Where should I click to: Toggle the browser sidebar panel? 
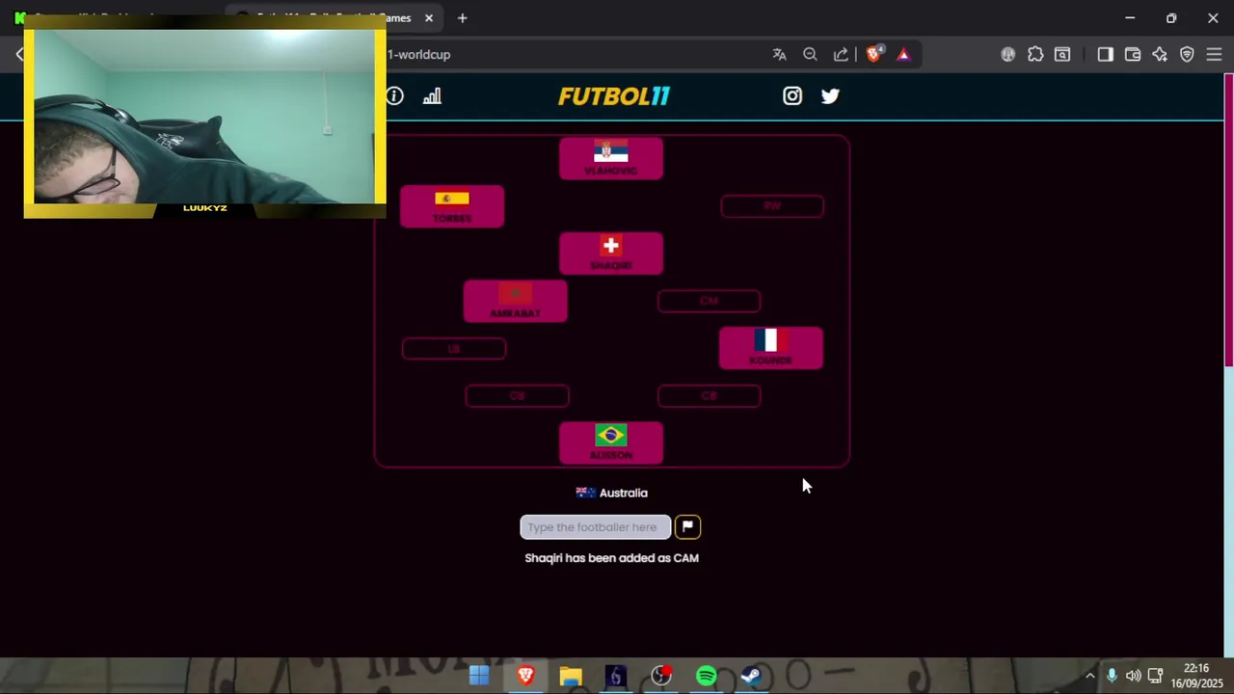pyautogui.click(x=1105, y=54)
